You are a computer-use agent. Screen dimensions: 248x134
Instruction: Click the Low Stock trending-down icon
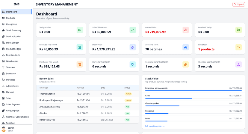(x=238, y=47)
